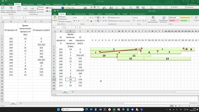Open the number format dropdown (Общий)
The image size is (199, 112).
pos(146,17)
